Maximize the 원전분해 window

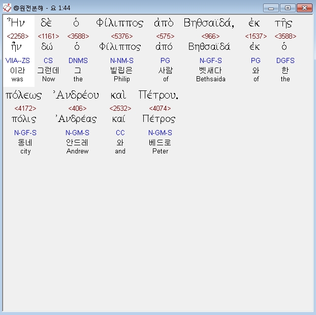pos(288,8)
